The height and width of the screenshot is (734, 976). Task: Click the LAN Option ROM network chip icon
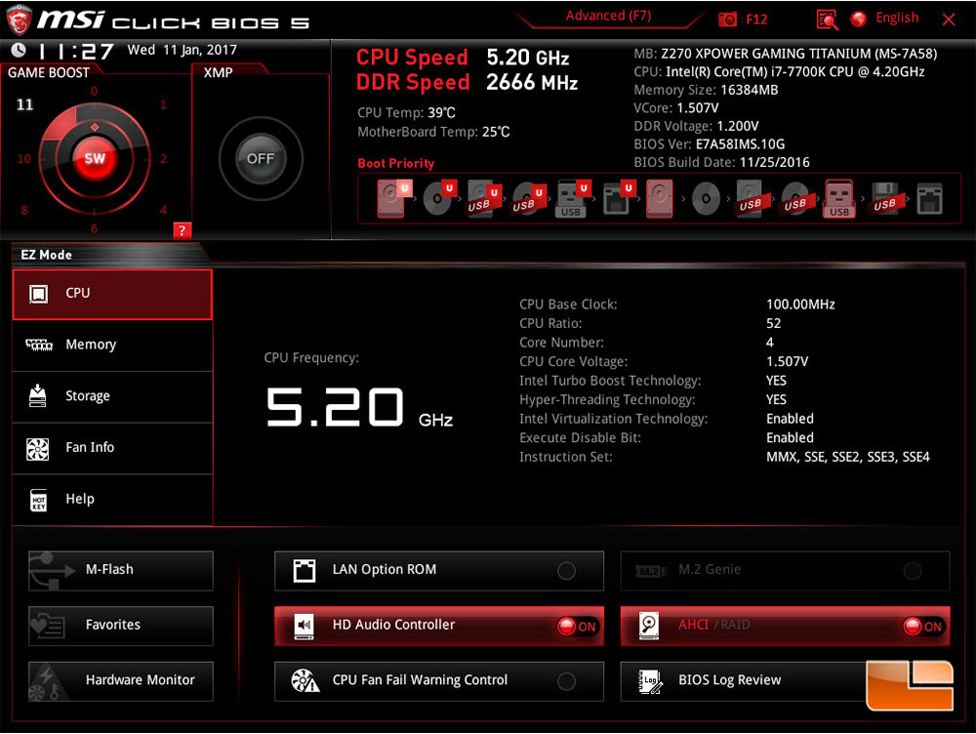(305, 570)
